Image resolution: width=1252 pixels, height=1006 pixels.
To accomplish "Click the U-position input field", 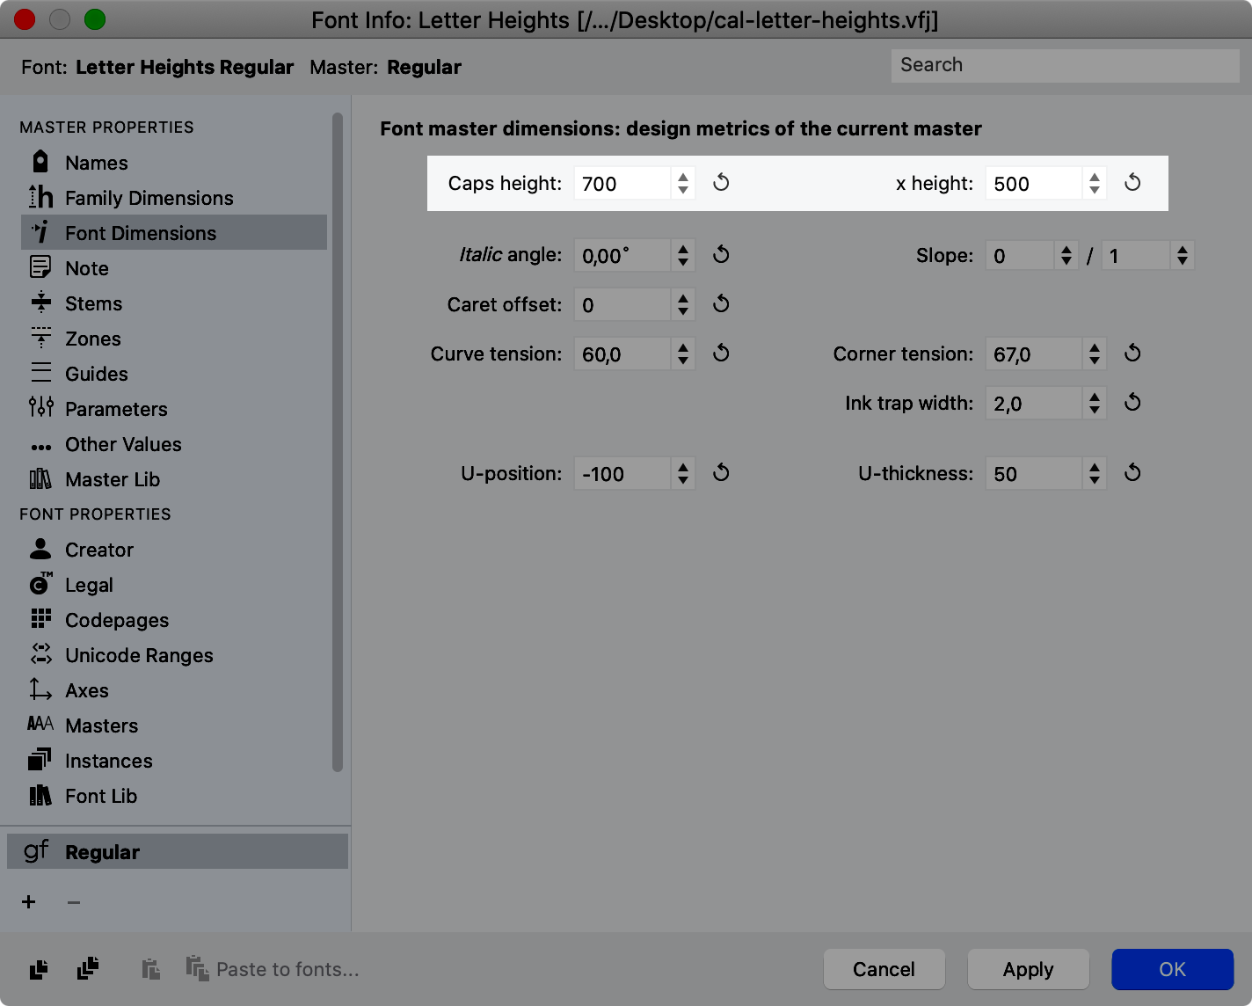I will click(x=622, y=474).
